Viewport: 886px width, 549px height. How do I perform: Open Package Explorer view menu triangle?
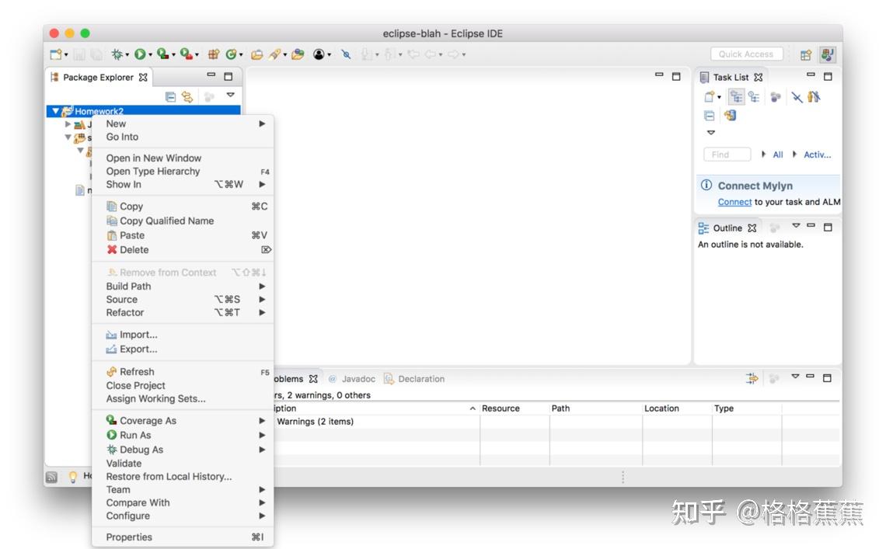coord(230,95)
